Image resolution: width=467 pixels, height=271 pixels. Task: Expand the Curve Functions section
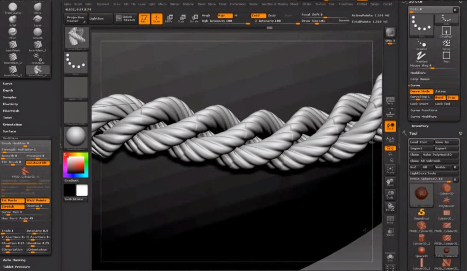(424, 110)
